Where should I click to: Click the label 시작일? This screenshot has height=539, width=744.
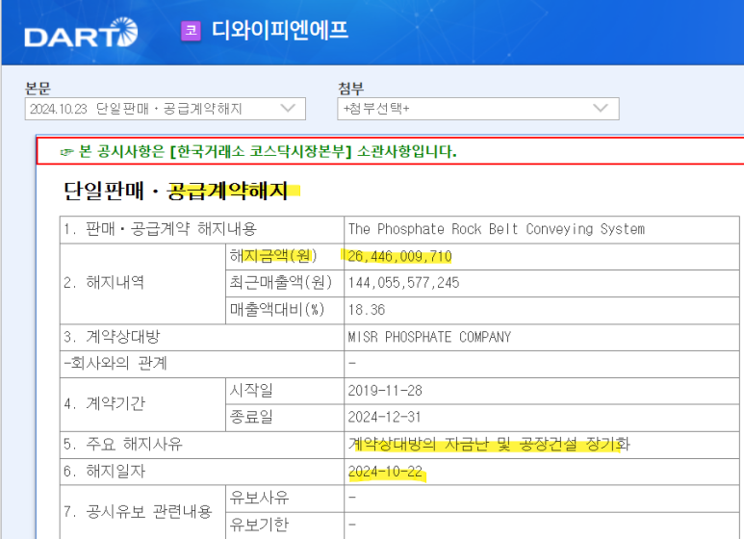[x=251, y=391]
